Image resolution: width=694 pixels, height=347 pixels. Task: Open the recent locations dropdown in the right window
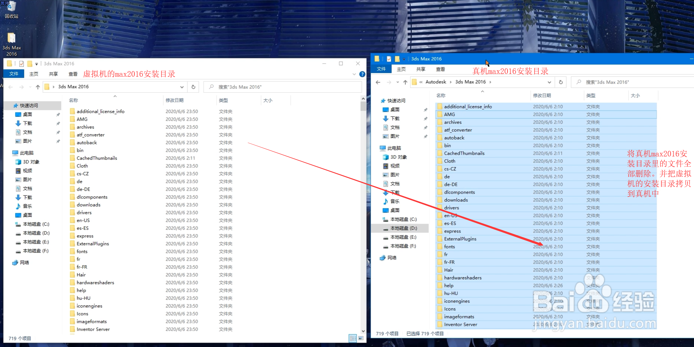coord(398,82)
